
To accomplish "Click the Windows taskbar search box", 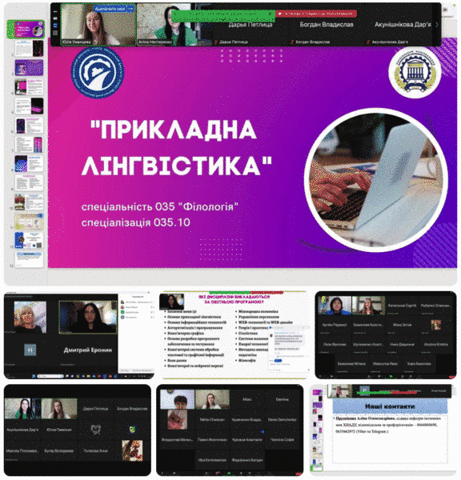I will 50,376.
